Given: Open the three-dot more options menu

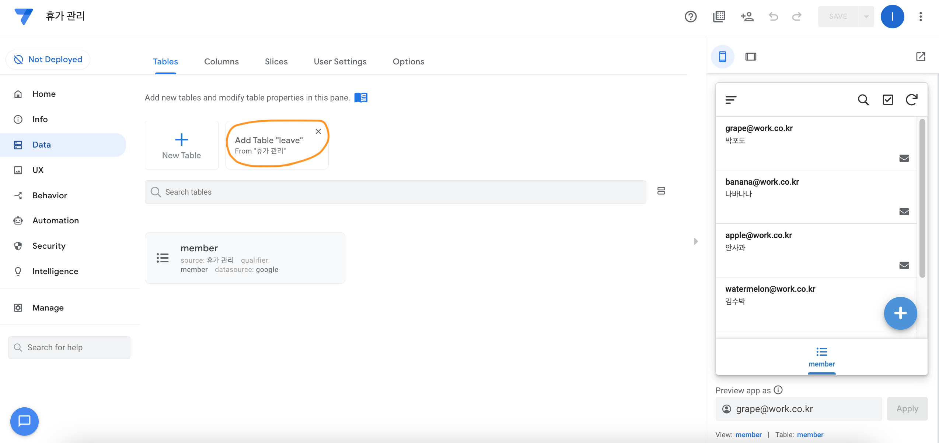Looking at the screenshot, I should (x=921, y=17).
